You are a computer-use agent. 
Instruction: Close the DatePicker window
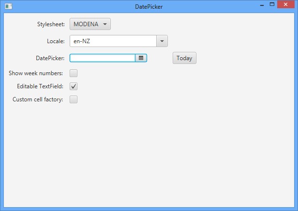pos(287,5)
